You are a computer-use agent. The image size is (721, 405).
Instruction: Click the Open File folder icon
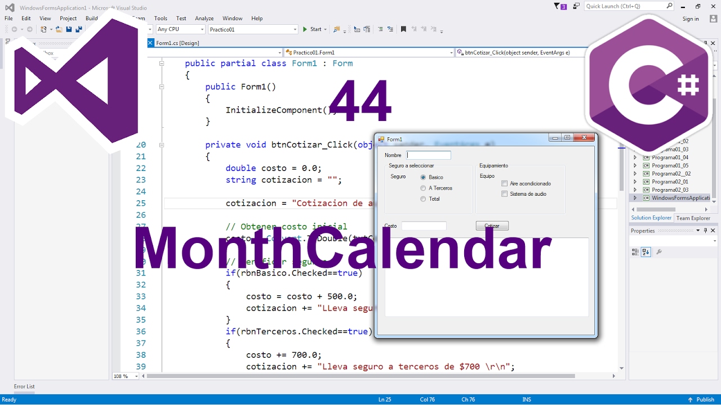[x=59, y=29]
